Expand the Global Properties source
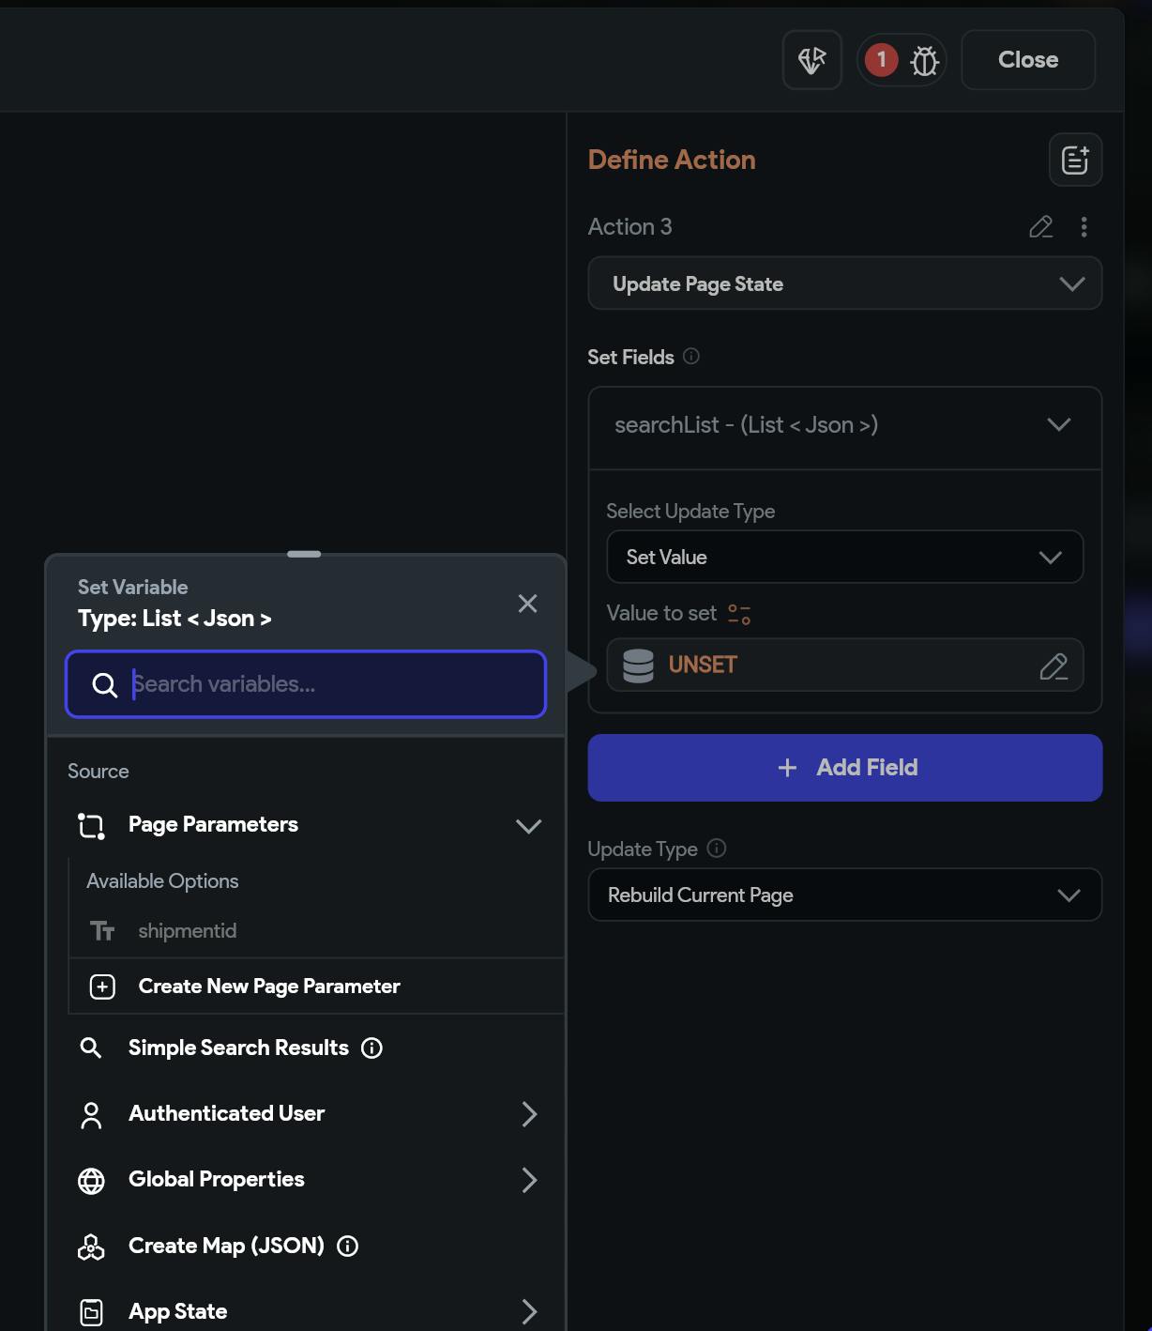The width and height of the screenshot is (1152, 1331). click(x=529, y=1180)
